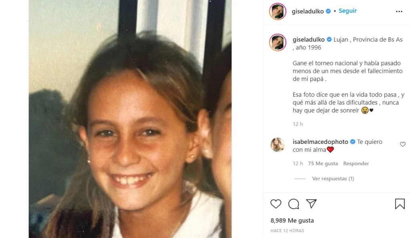Open isabelmacedophoto username link
The height and width of the screenshot is (238, 410).
(320, 142)
